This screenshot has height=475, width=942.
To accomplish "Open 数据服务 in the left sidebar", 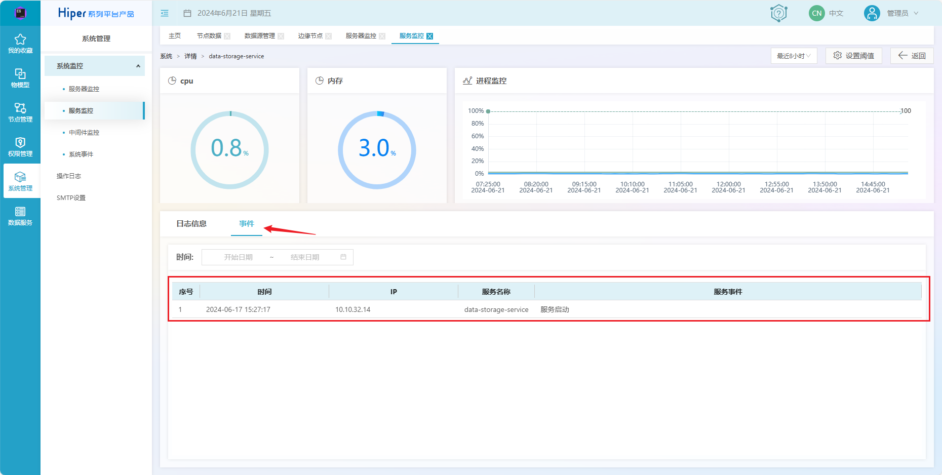I will pos(20,215).
